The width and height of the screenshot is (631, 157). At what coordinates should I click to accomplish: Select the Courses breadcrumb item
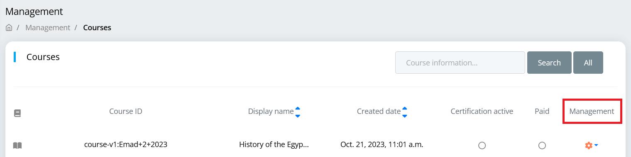(97, 28)
